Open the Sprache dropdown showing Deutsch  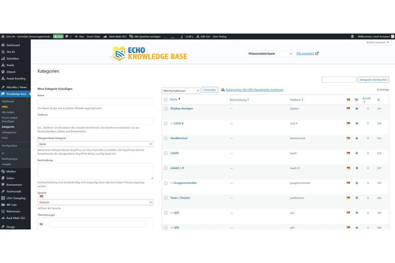pyautogui.click(x=95, y=202)
